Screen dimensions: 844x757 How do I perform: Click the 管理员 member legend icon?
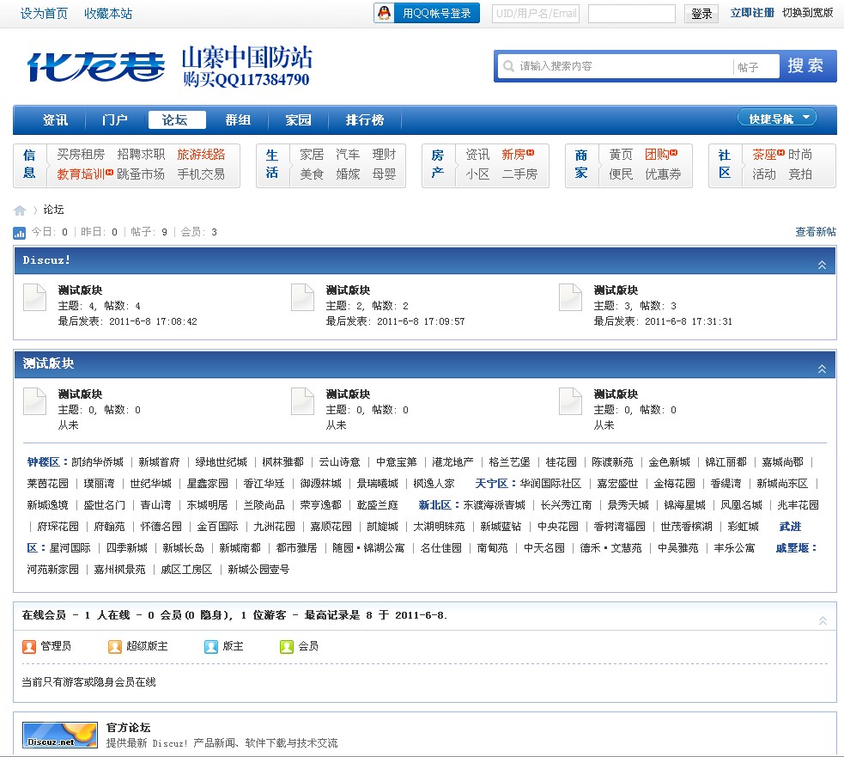(29, 646)
